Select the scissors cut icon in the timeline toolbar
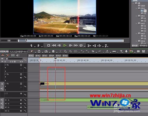 (x=60, y=51)
